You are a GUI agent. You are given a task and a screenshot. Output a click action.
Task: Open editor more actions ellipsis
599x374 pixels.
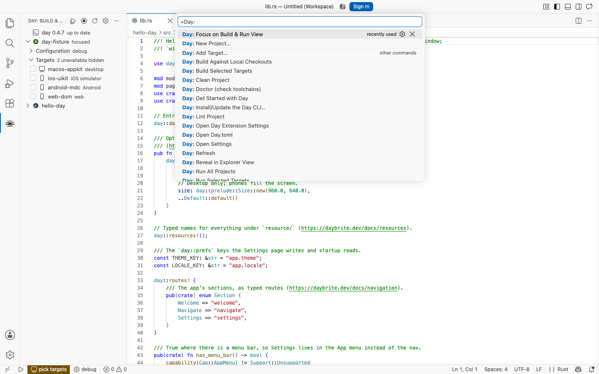[x=589, y=21]
